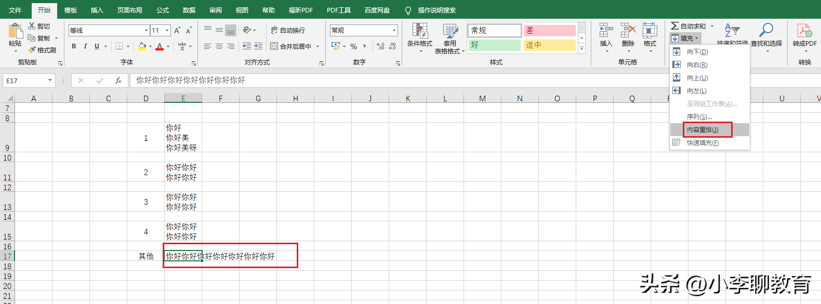
Task: Open number format 常规 dropdown
Action: point(394,30)
